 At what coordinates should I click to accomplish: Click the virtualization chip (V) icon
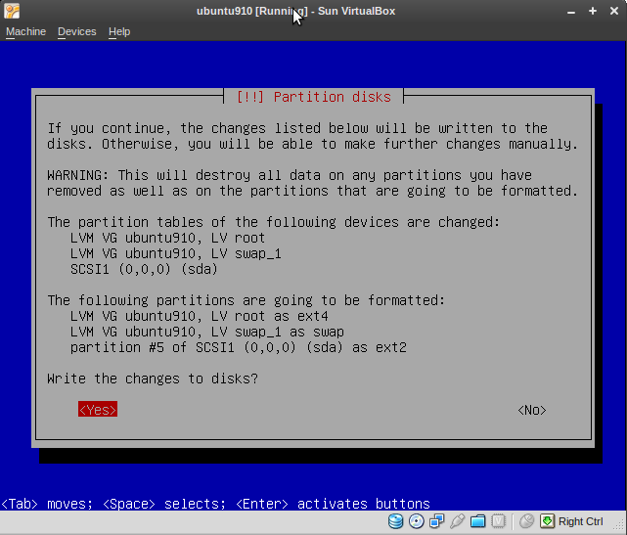pos(498,521)
